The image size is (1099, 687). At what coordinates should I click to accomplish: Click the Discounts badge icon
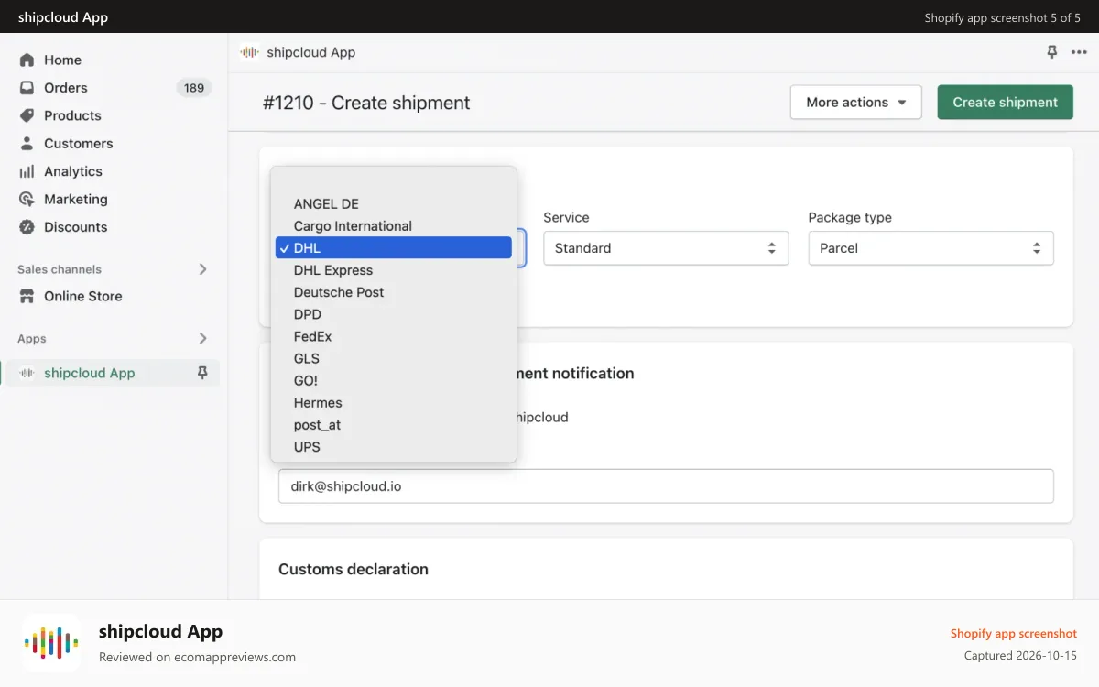27,227
